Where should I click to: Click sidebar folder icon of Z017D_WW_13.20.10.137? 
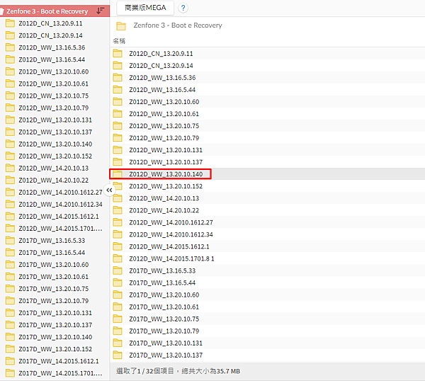click(10, 324)
